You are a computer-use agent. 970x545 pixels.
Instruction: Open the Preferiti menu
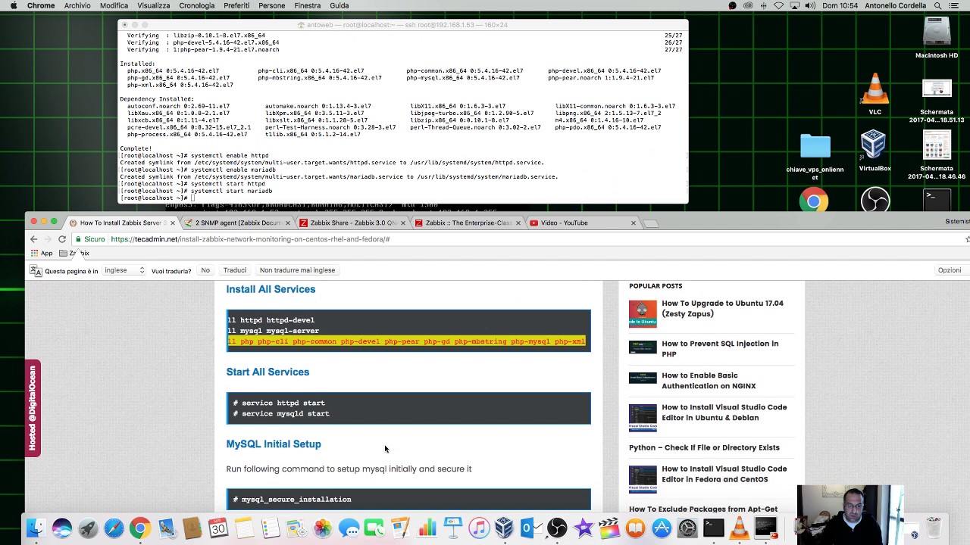coord(236,5)
